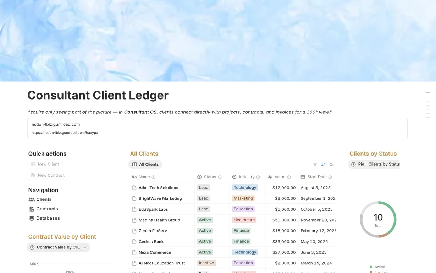Click the Healthcare tag for Medina Health Group
Viewport: 436px width, 273px height.
tap(244, 220)
